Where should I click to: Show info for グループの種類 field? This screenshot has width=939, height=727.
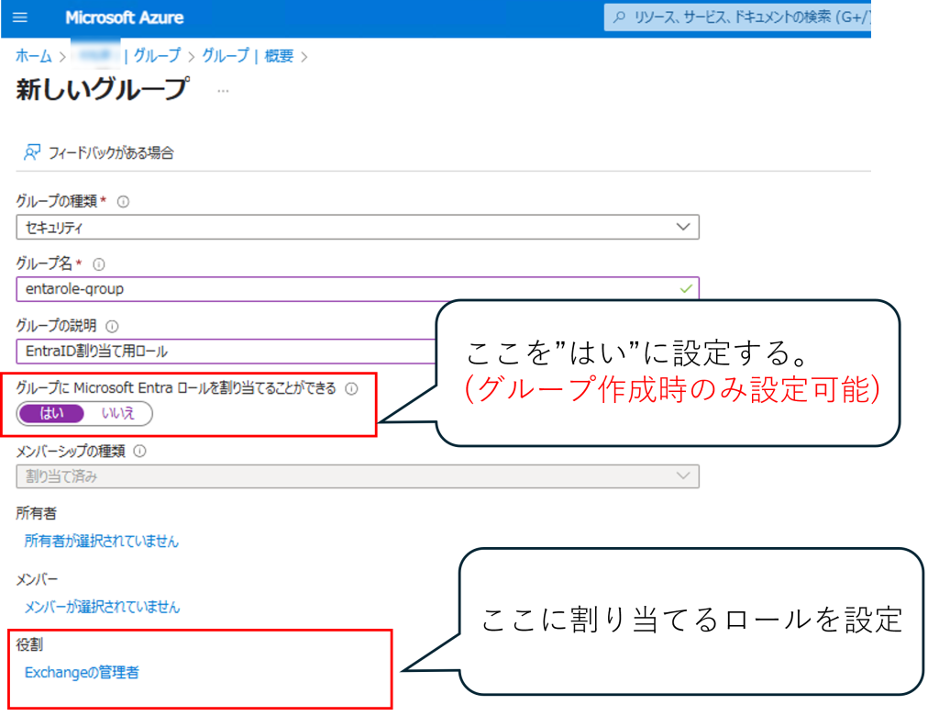(124, 201)
